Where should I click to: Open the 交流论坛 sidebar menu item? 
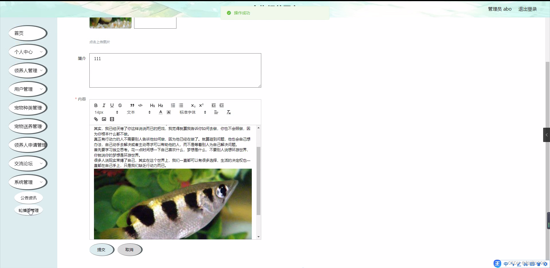(x=28, y=163)
